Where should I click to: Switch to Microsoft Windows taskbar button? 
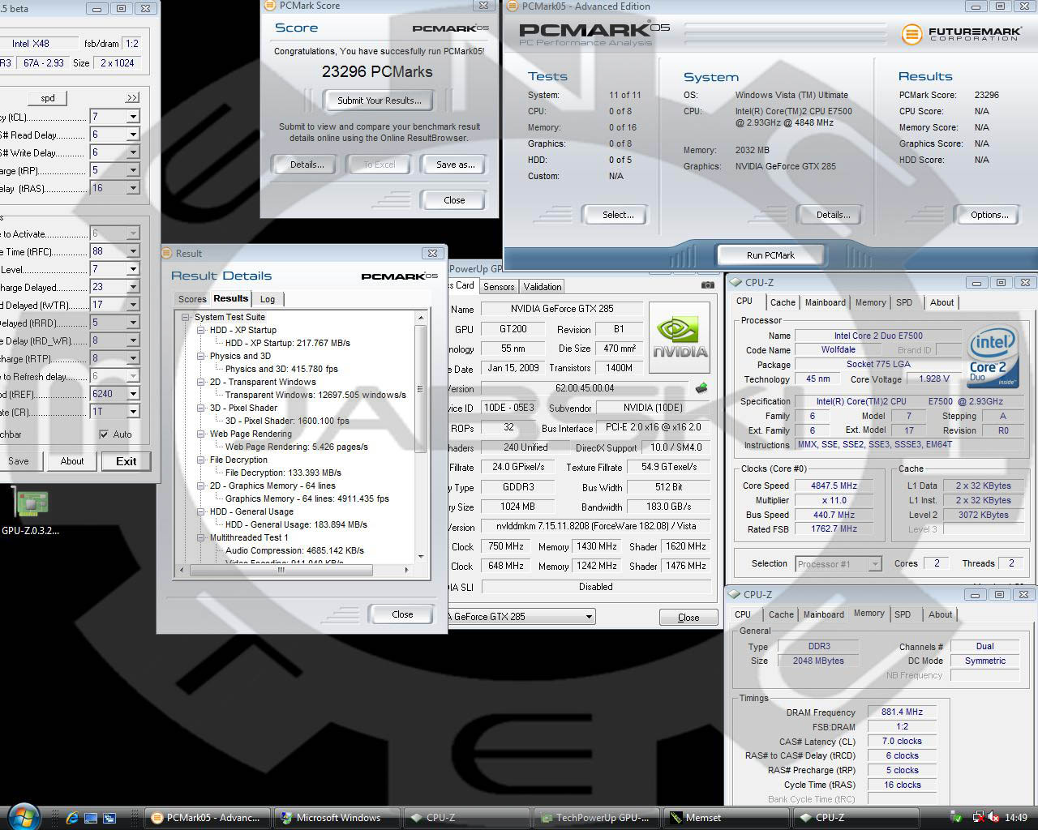click(337, 818)
